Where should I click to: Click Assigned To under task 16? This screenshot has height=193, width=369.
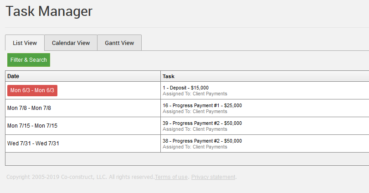(x=195, y=112)
